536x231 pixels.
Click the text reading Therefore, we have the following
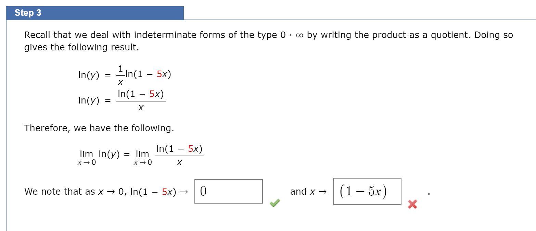pyautogui.click(x=99, y=128)
